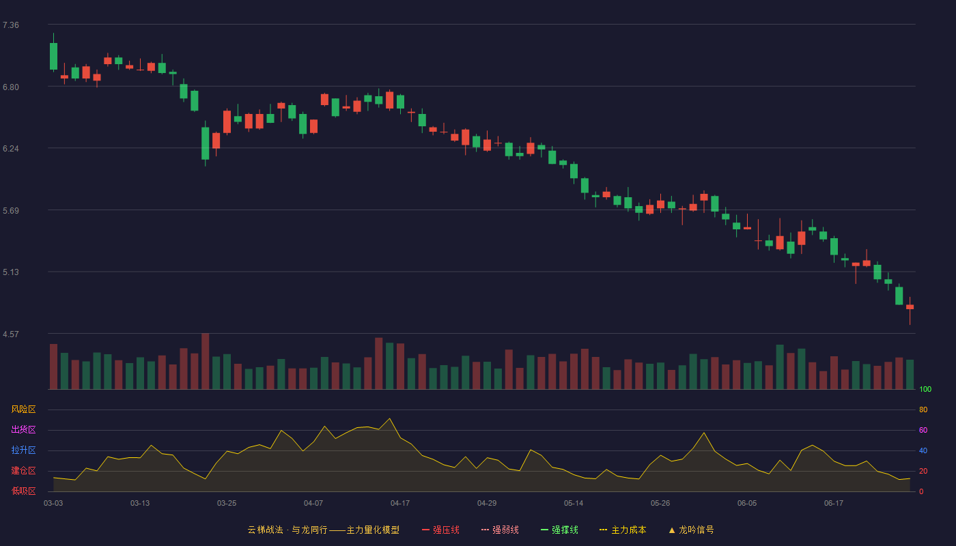956x546 pixels.
Task: Click the green 强撑线 legend line icon
Action: 545,530
